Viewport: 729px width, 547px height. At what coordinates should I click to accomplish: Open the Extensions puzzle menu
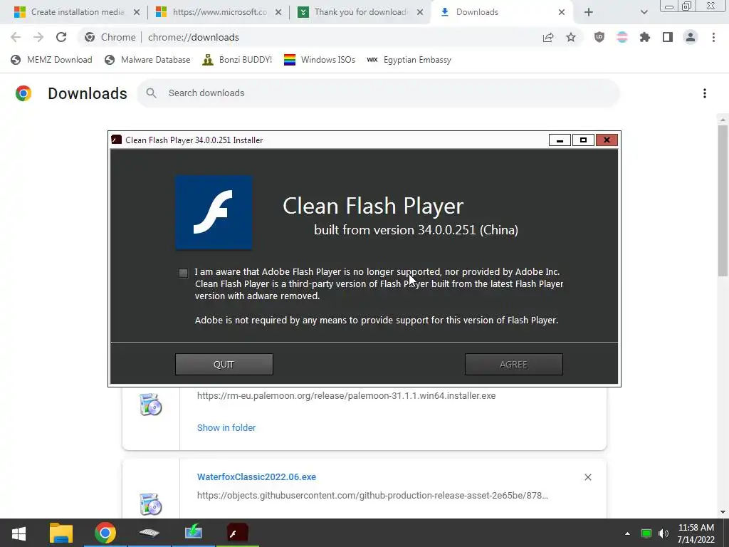tap(645, 37)
